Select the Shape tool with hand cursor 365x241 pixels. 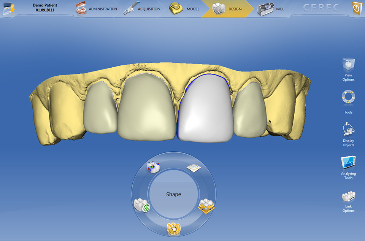click(x=174, y=228)
